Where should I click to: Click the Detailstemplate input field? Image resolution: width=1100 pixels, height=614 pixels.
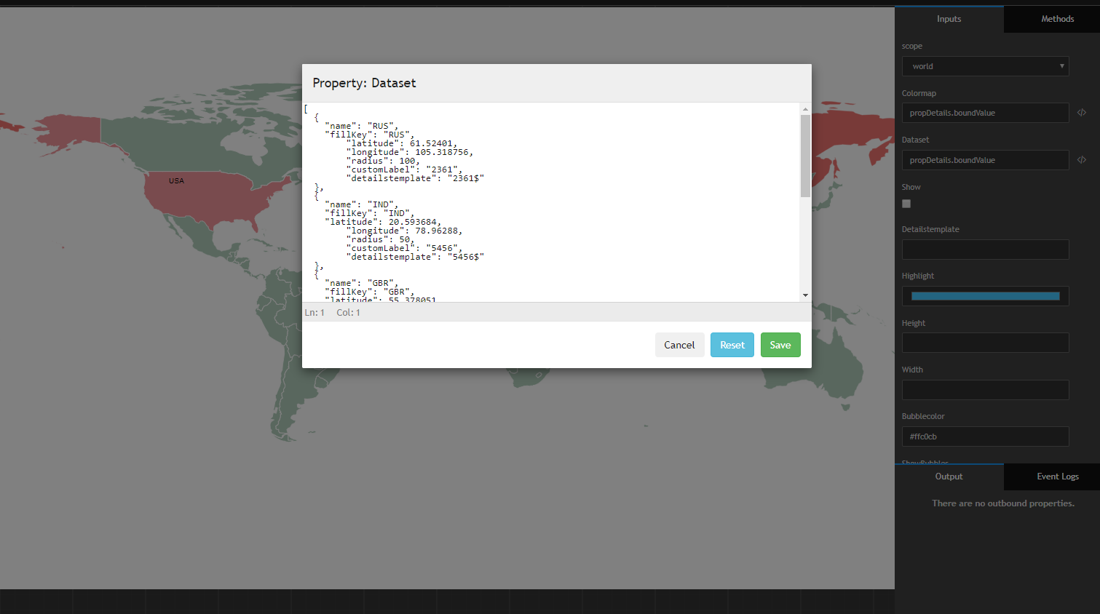pos(985,250)
